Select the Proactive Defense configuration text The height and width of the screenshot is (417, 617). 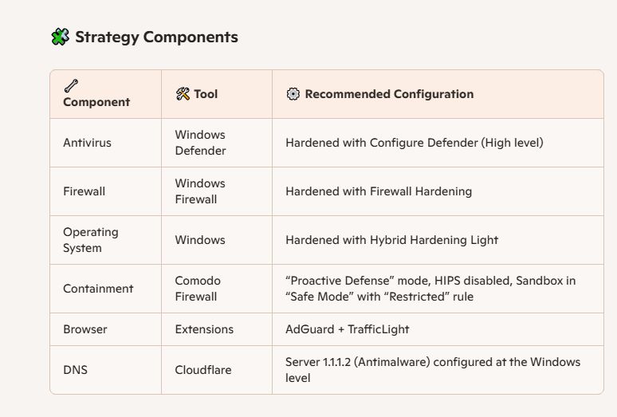430,289
